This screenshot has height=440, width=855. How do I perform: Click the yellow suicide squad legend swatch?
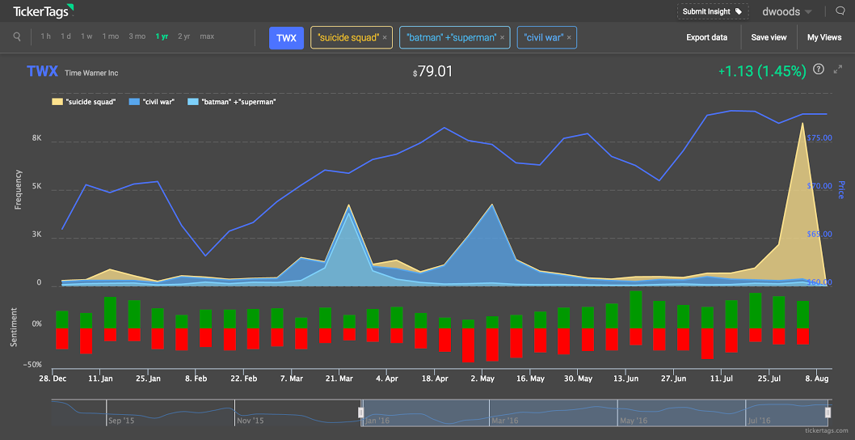(57, 102)
